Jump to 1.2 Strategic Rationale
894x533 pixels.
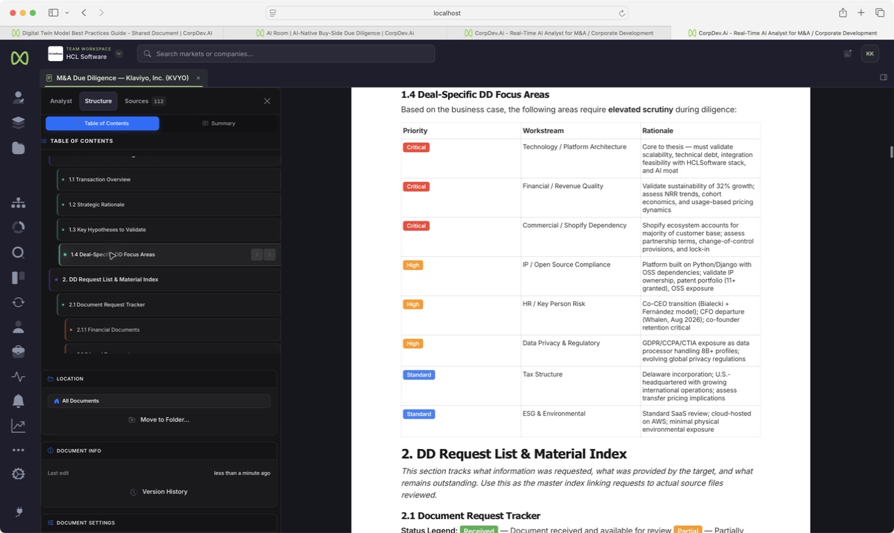pos(169,205)
